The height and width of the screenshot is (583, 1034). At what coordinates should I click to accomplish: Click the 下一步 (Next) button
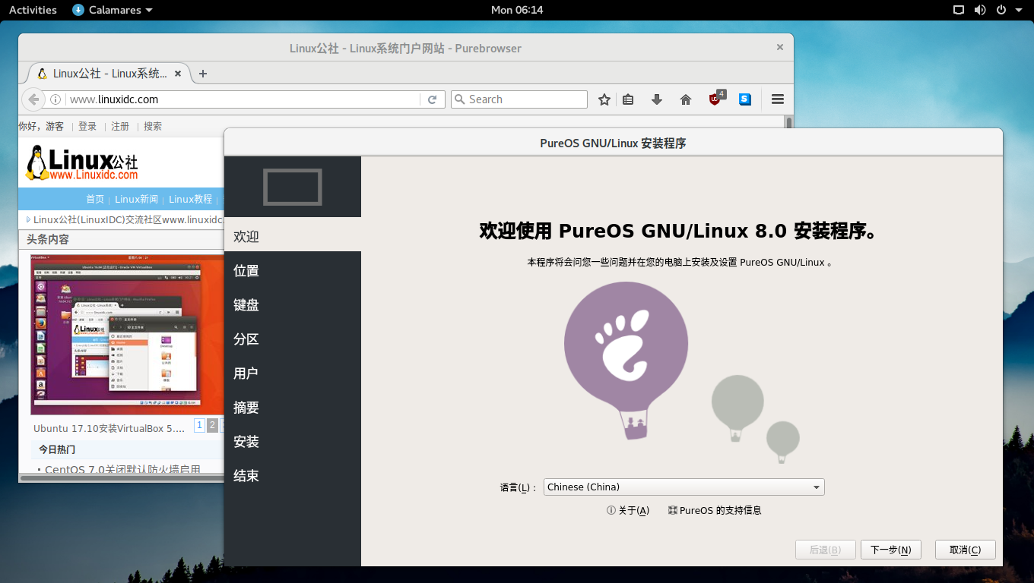tap(891, 550)
